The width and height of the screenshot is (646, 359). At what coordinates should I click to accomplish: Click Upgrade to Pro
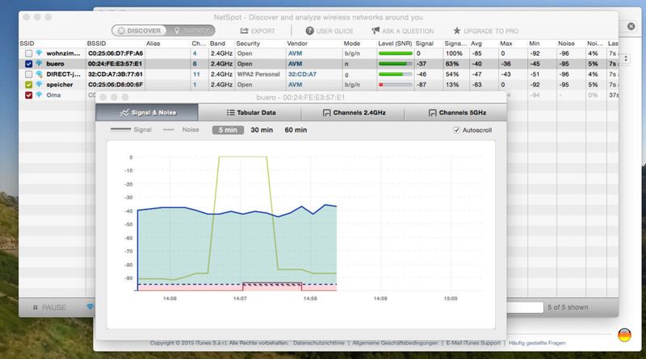(486, 31)
